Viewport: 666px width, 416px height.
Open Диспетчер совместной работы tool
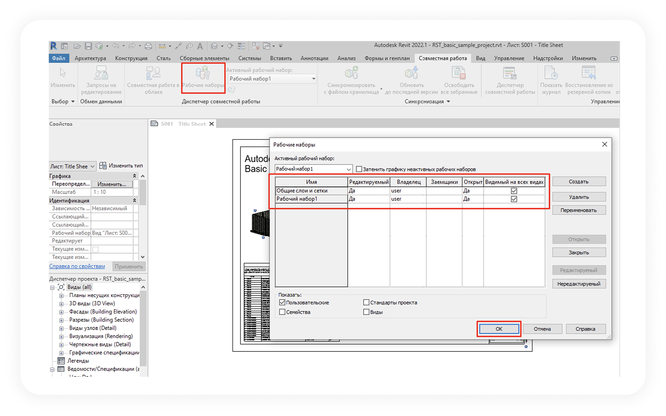510,73
